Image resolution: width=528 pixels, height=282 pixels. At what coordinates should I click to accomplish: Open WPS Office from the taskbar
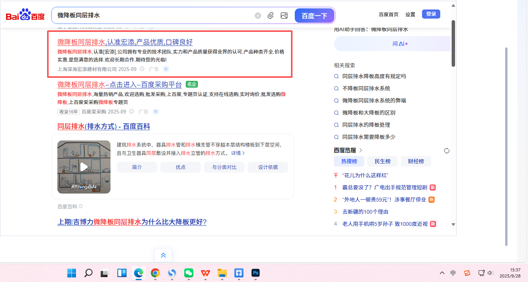(206, 273)
